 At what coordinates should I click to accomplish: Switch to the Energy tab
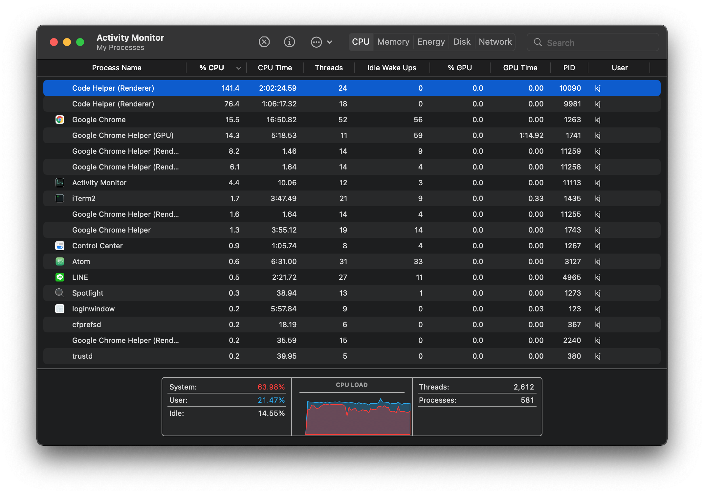coord(431,42)
